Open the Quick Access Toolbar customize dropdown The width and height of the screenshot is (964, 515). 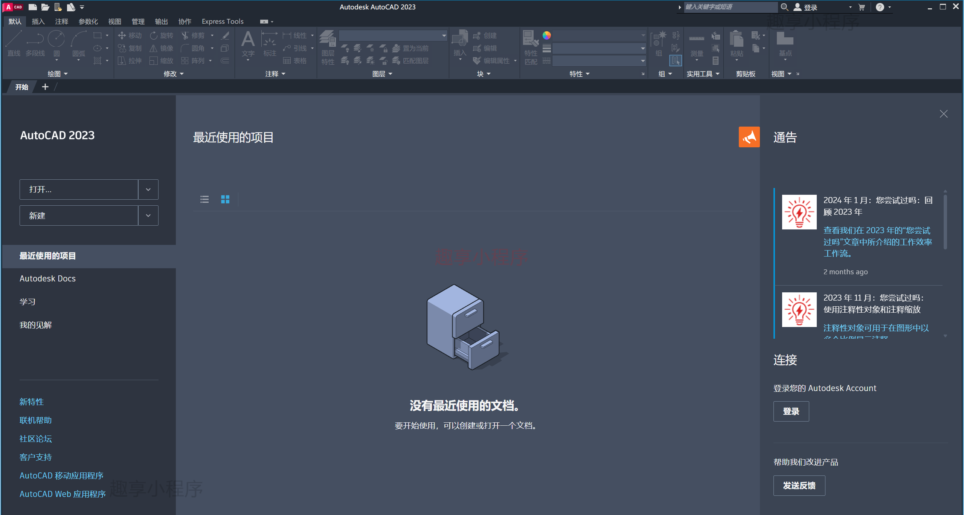(82, 7)
